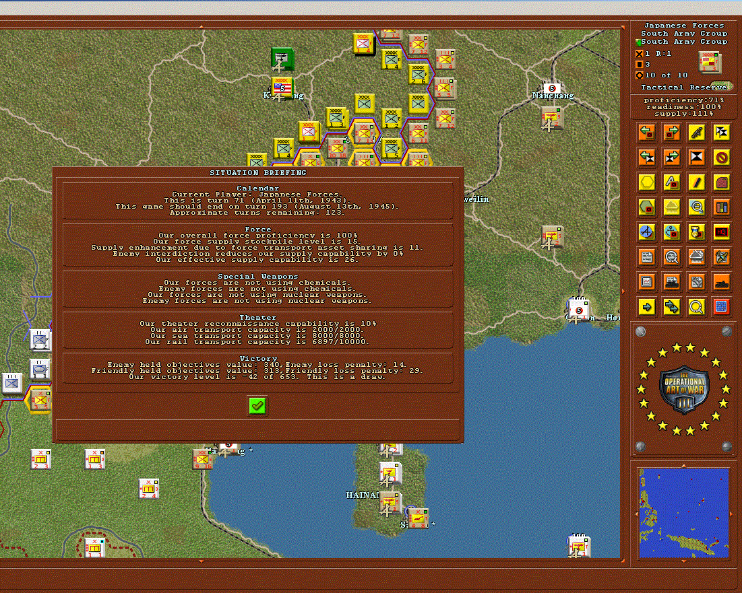Open the tank with document inventory icon
Image resolution: width=742 pixels, height=593 pixels.
click(x=671, y=282)
